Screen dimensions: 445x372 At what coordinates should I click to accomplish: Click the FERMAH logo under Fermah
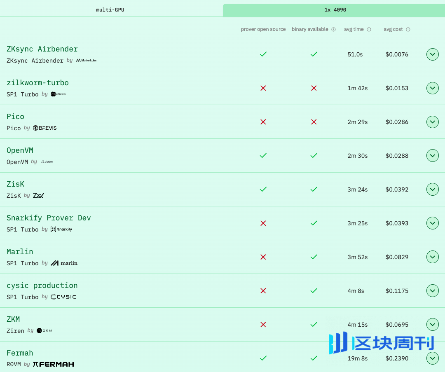point(53,364)
